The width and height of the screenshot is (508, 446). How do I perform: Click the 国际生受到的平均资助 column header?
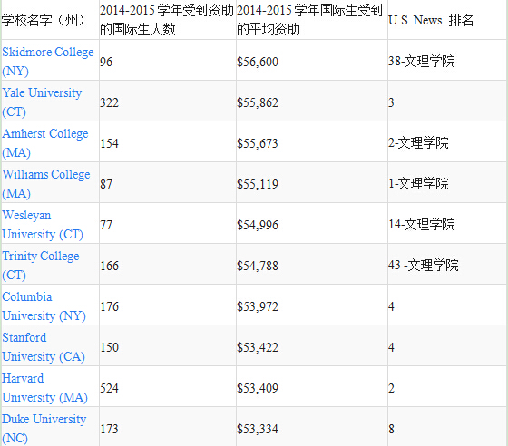click(x=309, y=20)
